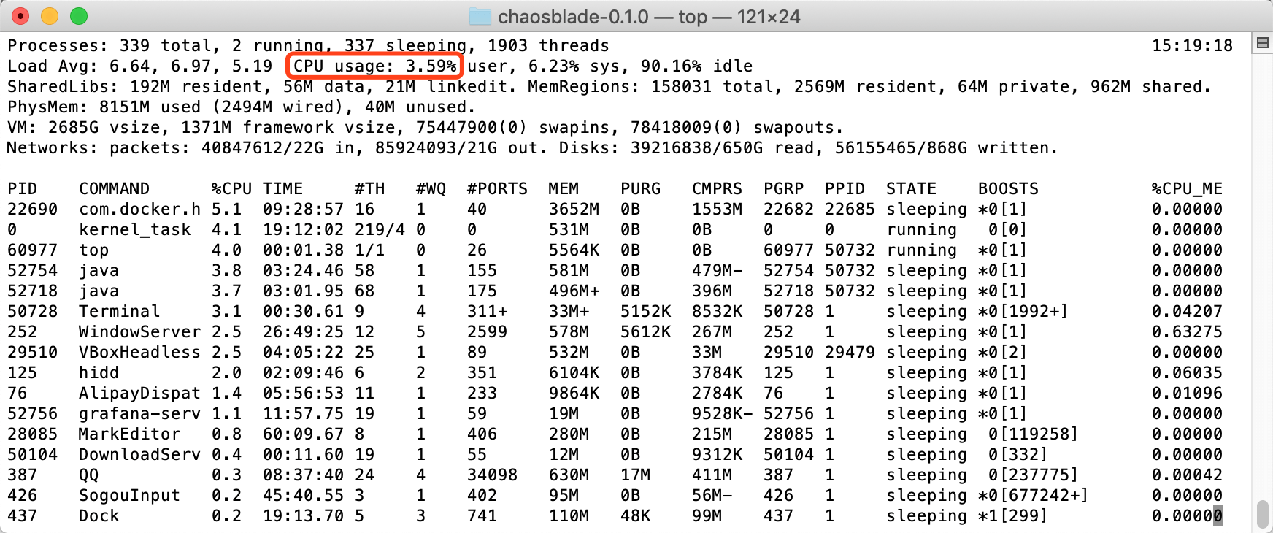Click the TIME column header
This screenshot has height=533, width=1273.
click(282, 189)
